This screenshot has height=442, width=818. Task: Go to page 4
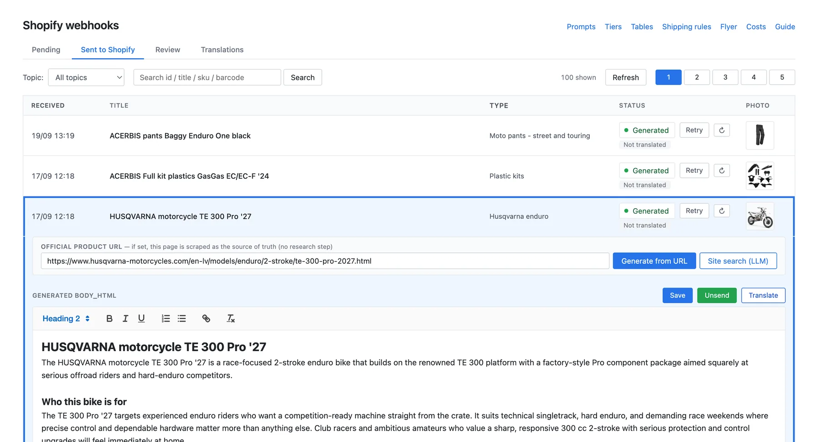click(x=753, y=77)
